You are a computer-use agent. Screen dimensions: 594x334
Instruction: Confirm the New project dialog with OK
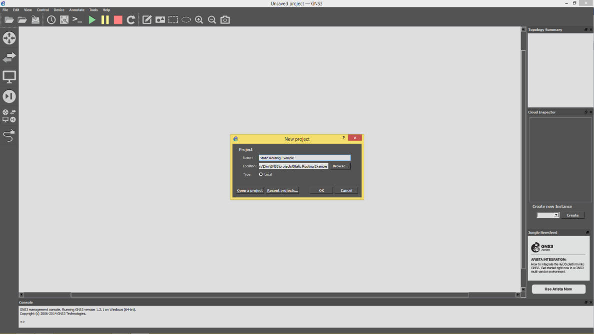(x=321, y=191)
